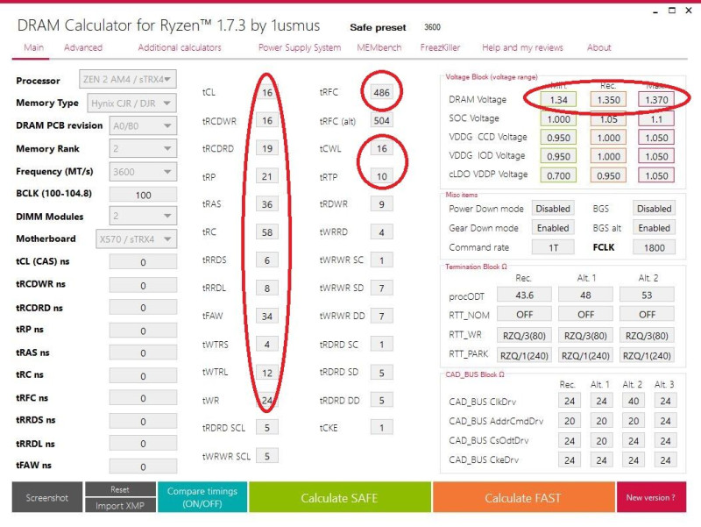Click CAD_BUS CkeDrv Alt. 3 value 24
This screenshot has width=701, height=527.
[x=665, y=459]
